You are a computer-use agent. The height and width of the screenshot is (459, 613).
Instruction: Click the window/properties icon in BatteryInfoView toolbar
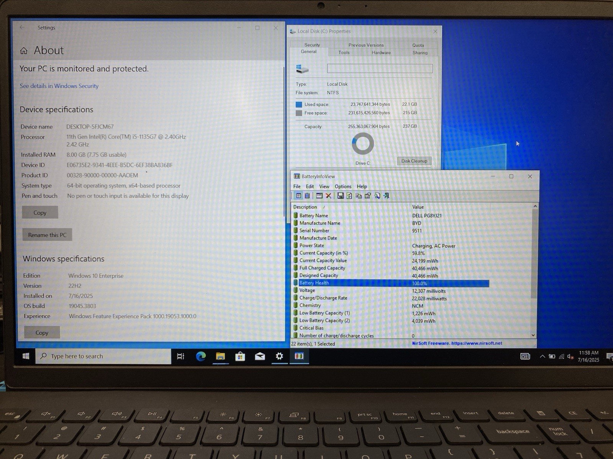[319, 196]
